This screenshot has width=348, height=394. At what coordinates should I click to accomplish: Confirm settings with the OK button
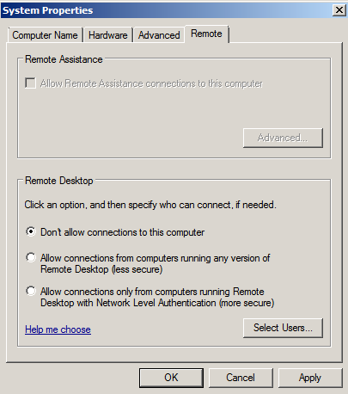click(x=171, y=378)
